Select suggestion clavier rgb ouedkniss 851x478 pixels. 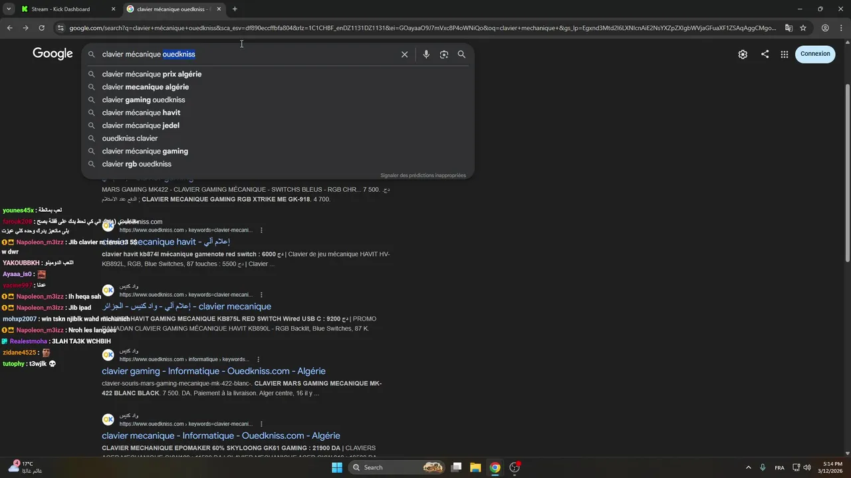coord(278,164)
